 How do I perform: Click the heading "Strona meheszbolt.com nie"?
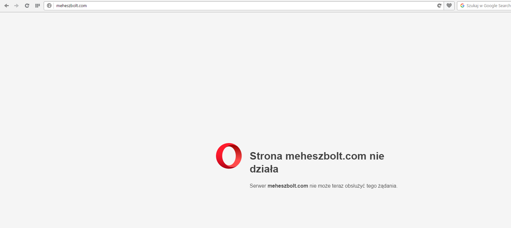pyautogui.click(x=317, y=156)
